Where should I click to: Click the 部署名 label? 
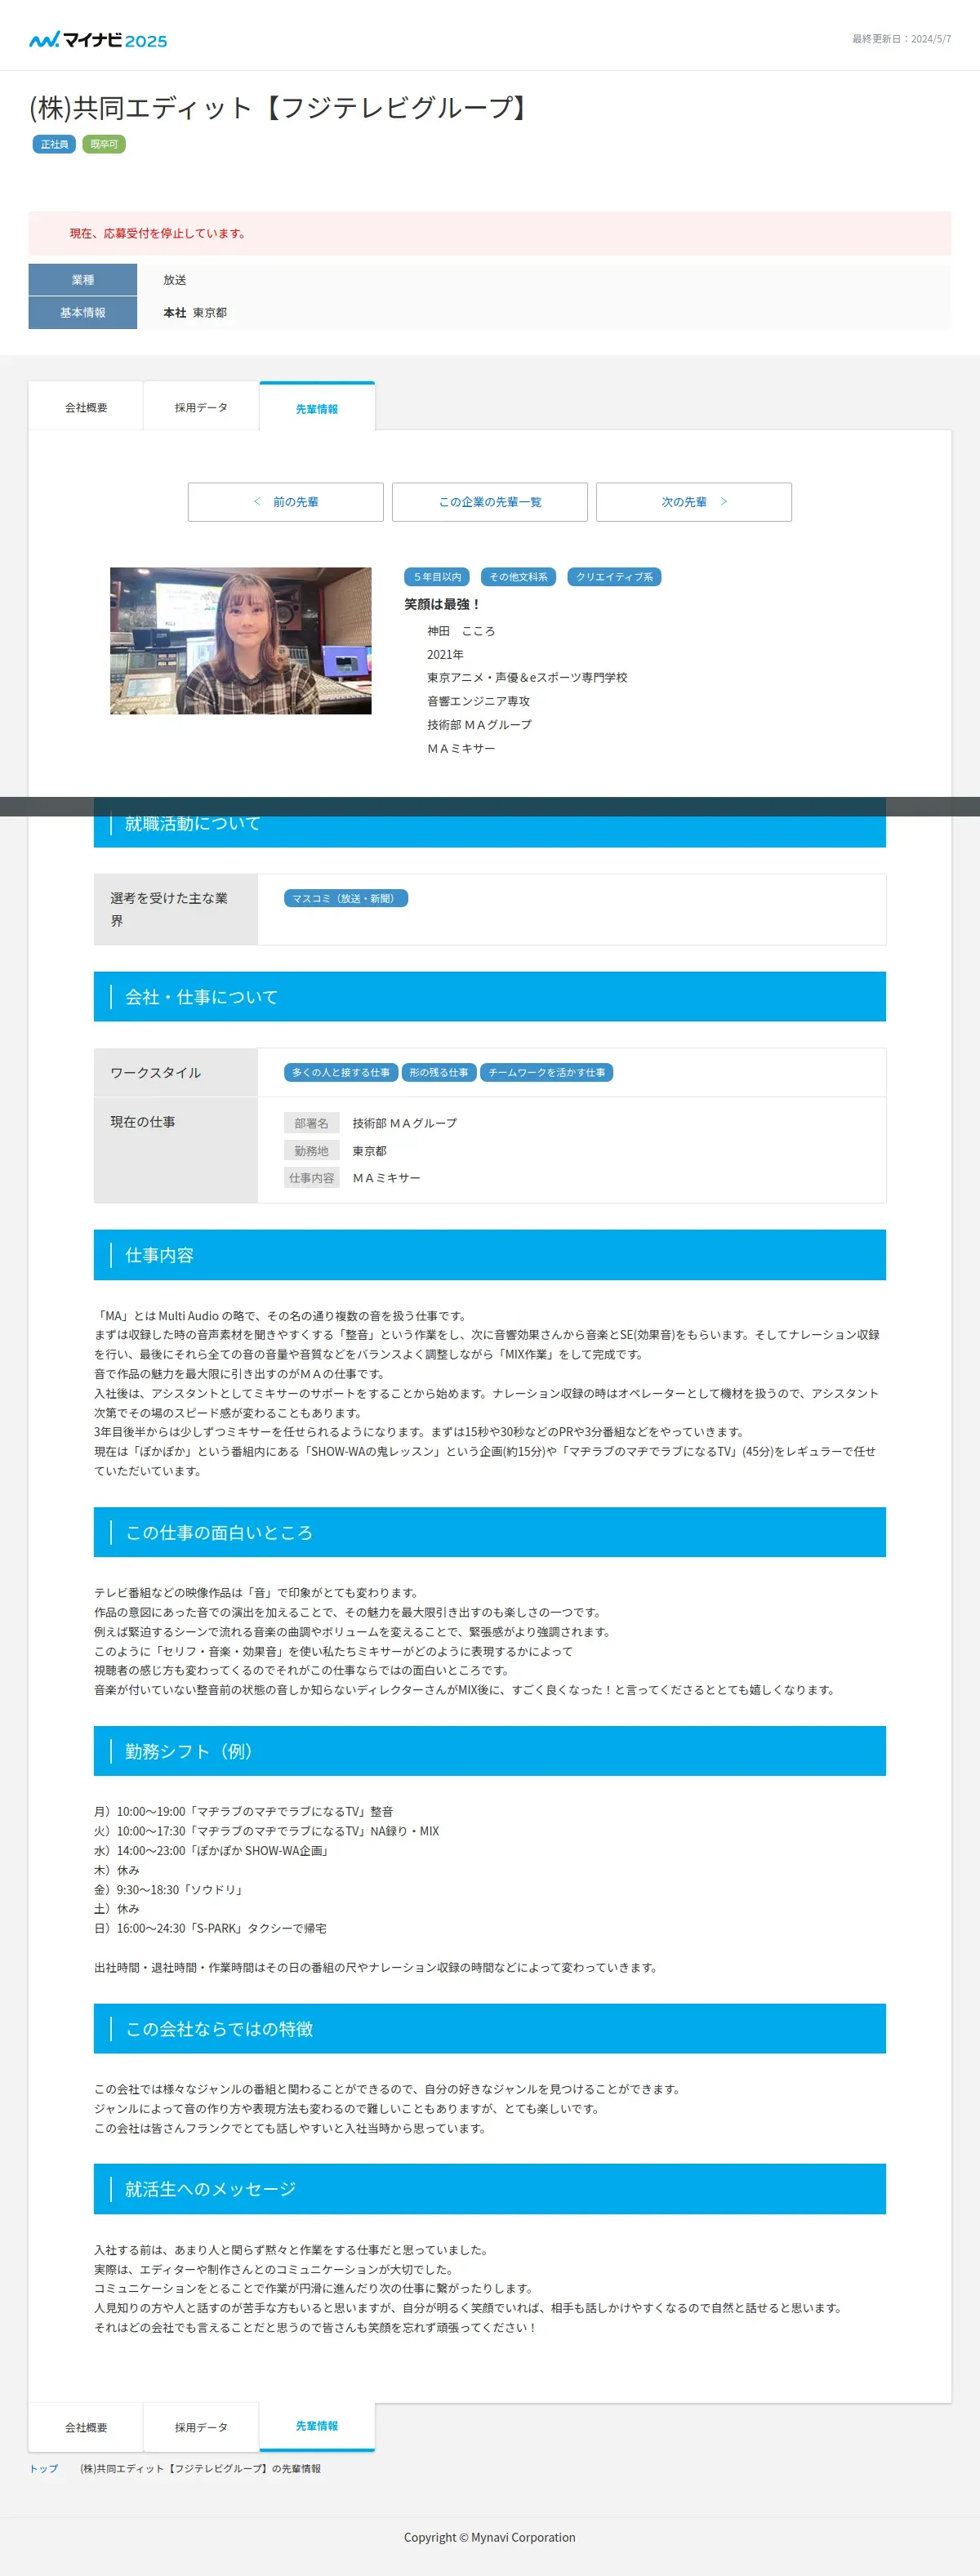(312, 1123)
